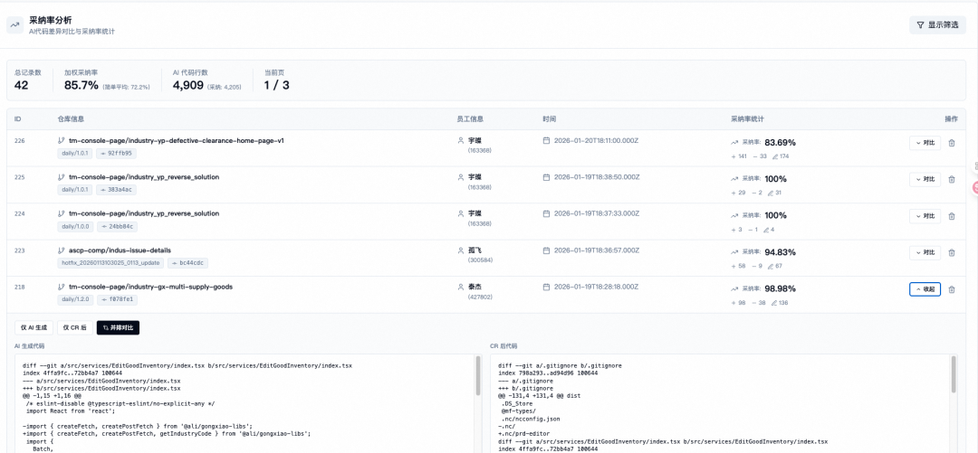Click calendar icon for 2026-01-19T18:38:50.000Z
The image size is (978, 453).
point(546,177)
